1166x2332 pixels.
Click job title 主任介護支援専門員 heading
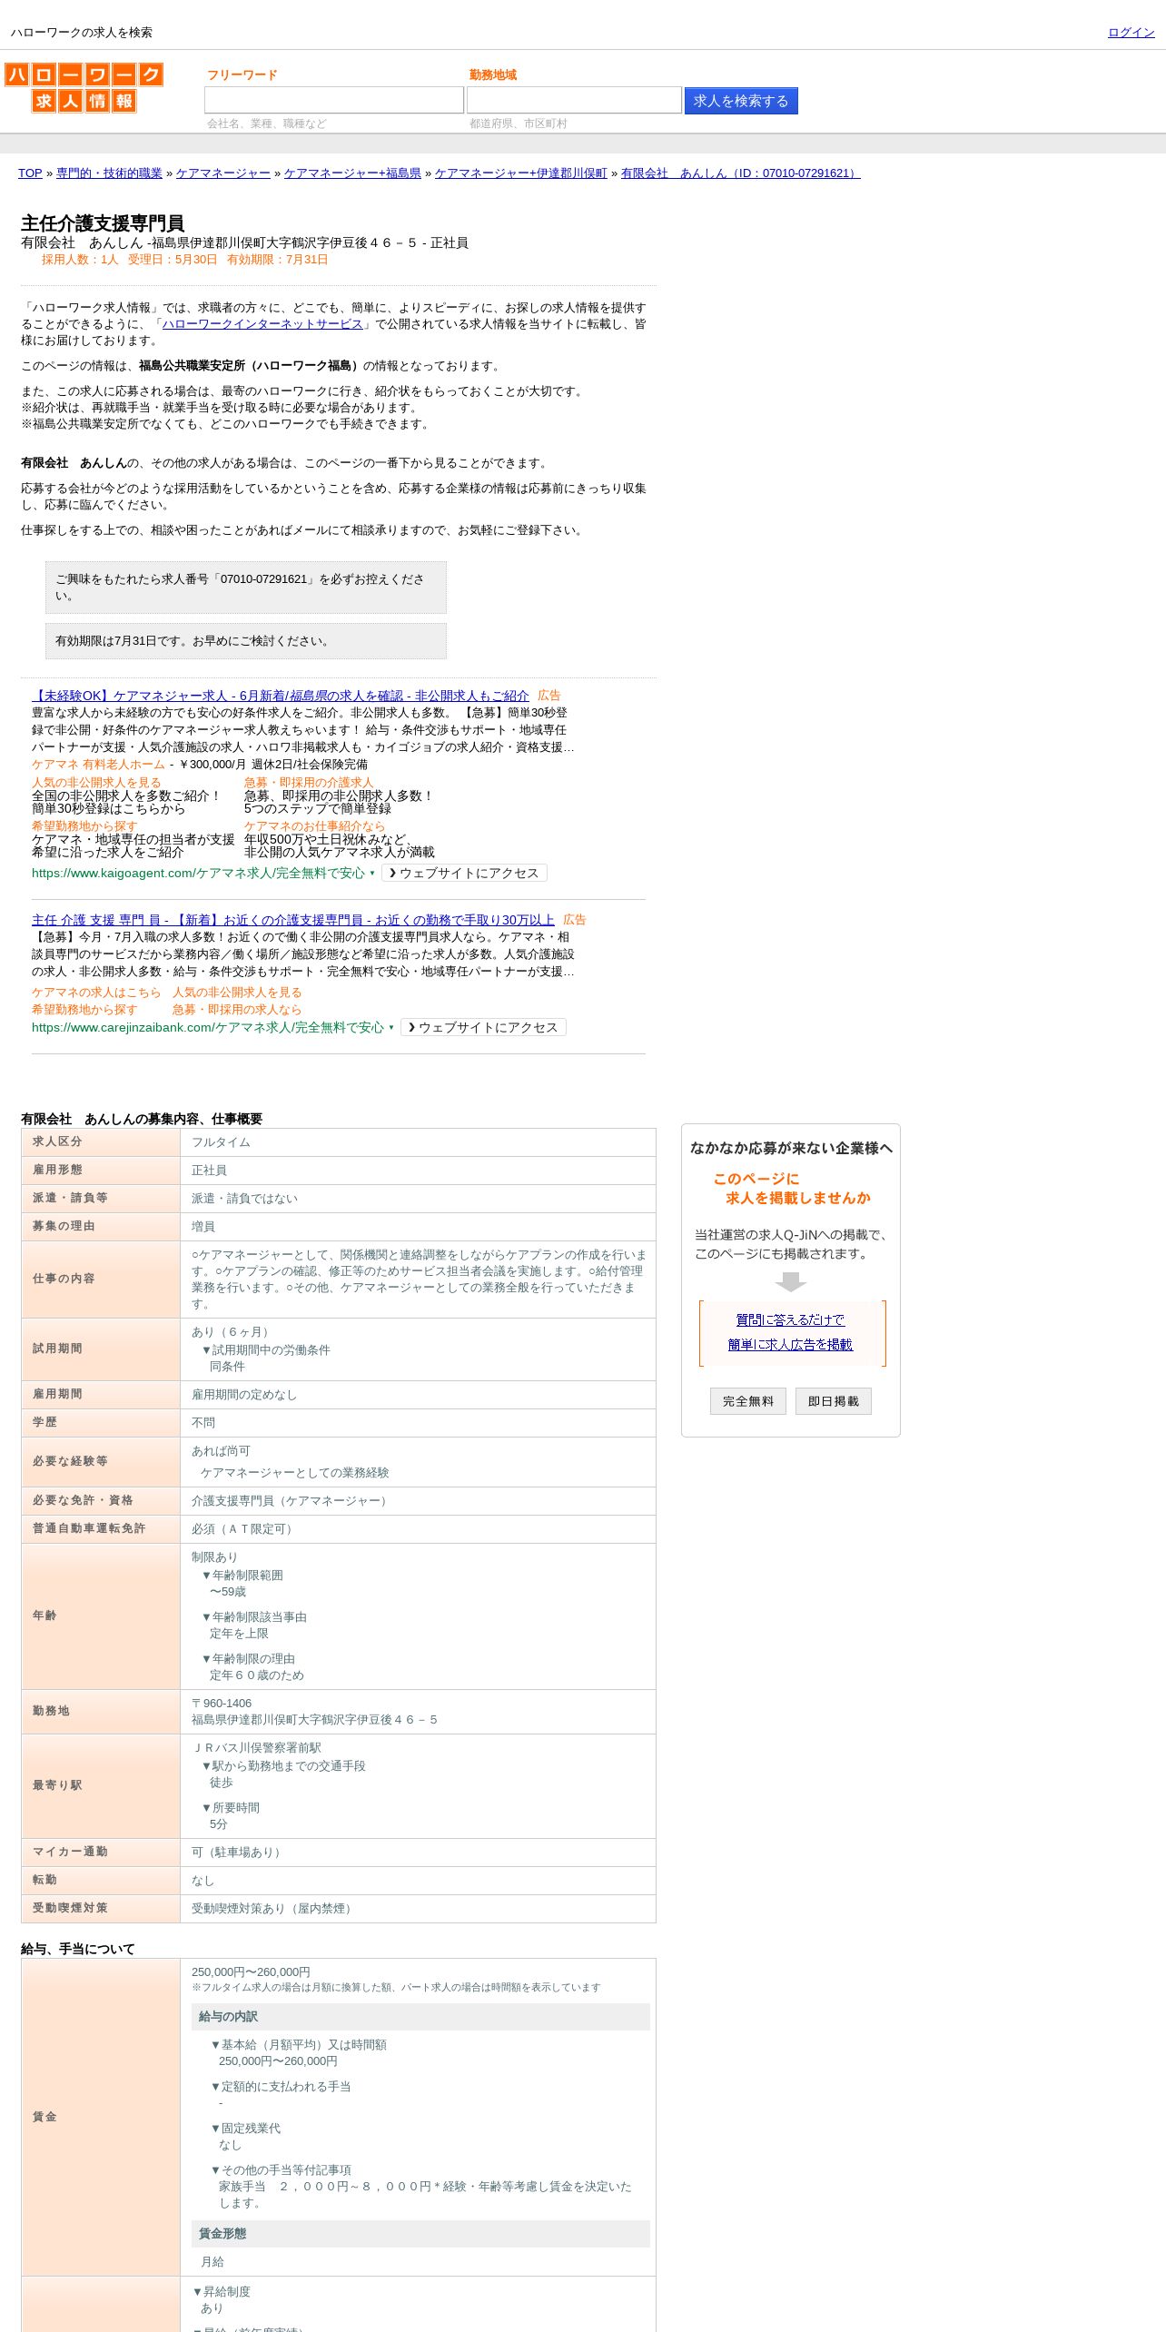tap(103, 223)
